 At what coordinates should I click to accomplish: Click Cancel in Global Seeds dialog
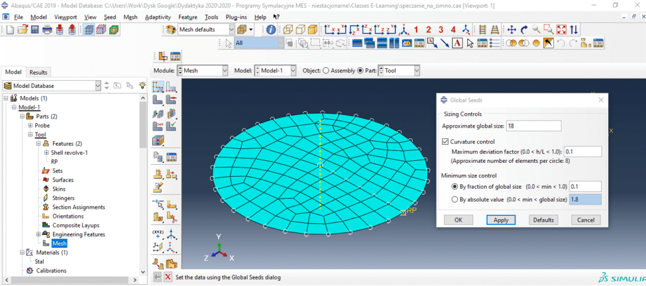(x=586, y=220)
